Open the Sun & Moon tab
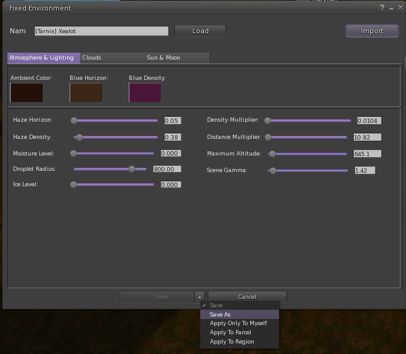The height and width of the screenshot is (354, 406). click(x=163, y=58)
